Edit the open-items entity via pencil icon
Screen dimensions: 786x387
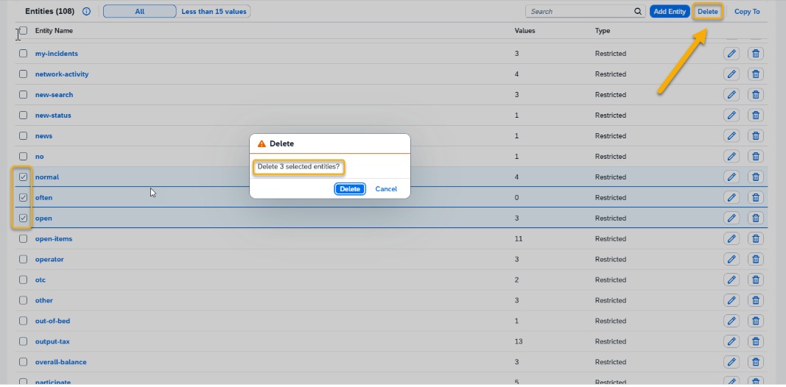click(x=731, y=239)
